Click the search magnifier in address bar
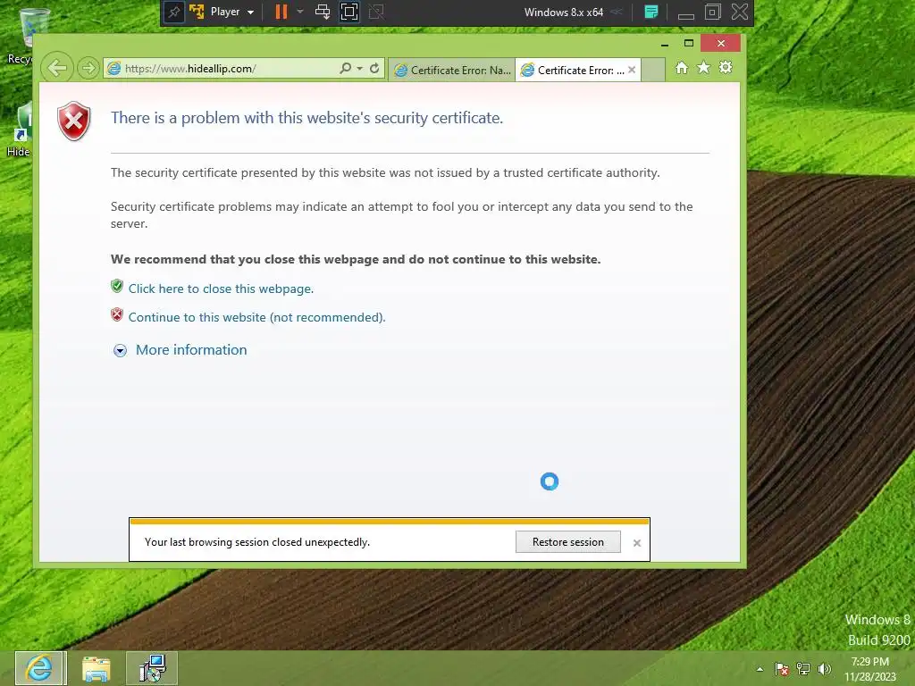The image size is (915, 686). [x=346, y=68]
